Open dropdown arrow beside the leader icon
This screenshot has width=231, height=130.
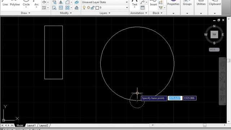click(x=147, y=2)
